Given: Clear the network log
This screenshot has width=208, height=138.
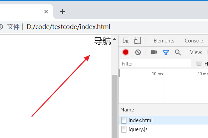Looking at the screenshot, I should pos(138,52).
